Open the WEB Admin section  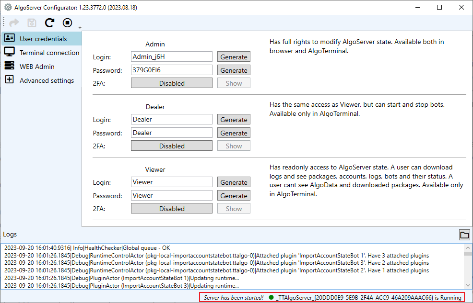click(42, 66)
